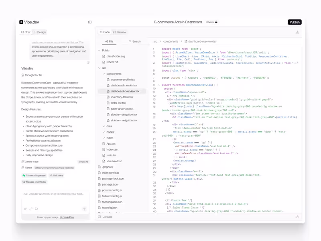Open sales-analytics.tsx
The height and width of the screenshot is (241, 321).
pos(122,109)
